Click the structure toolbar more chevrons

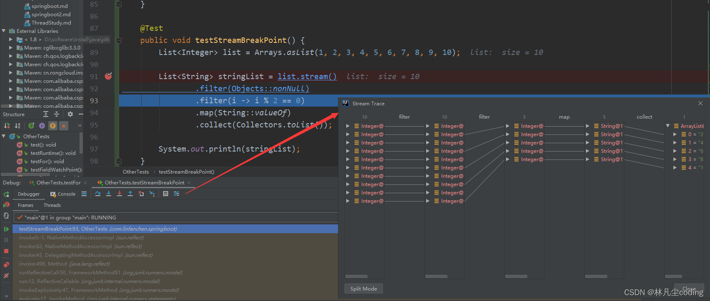[79, 125]
